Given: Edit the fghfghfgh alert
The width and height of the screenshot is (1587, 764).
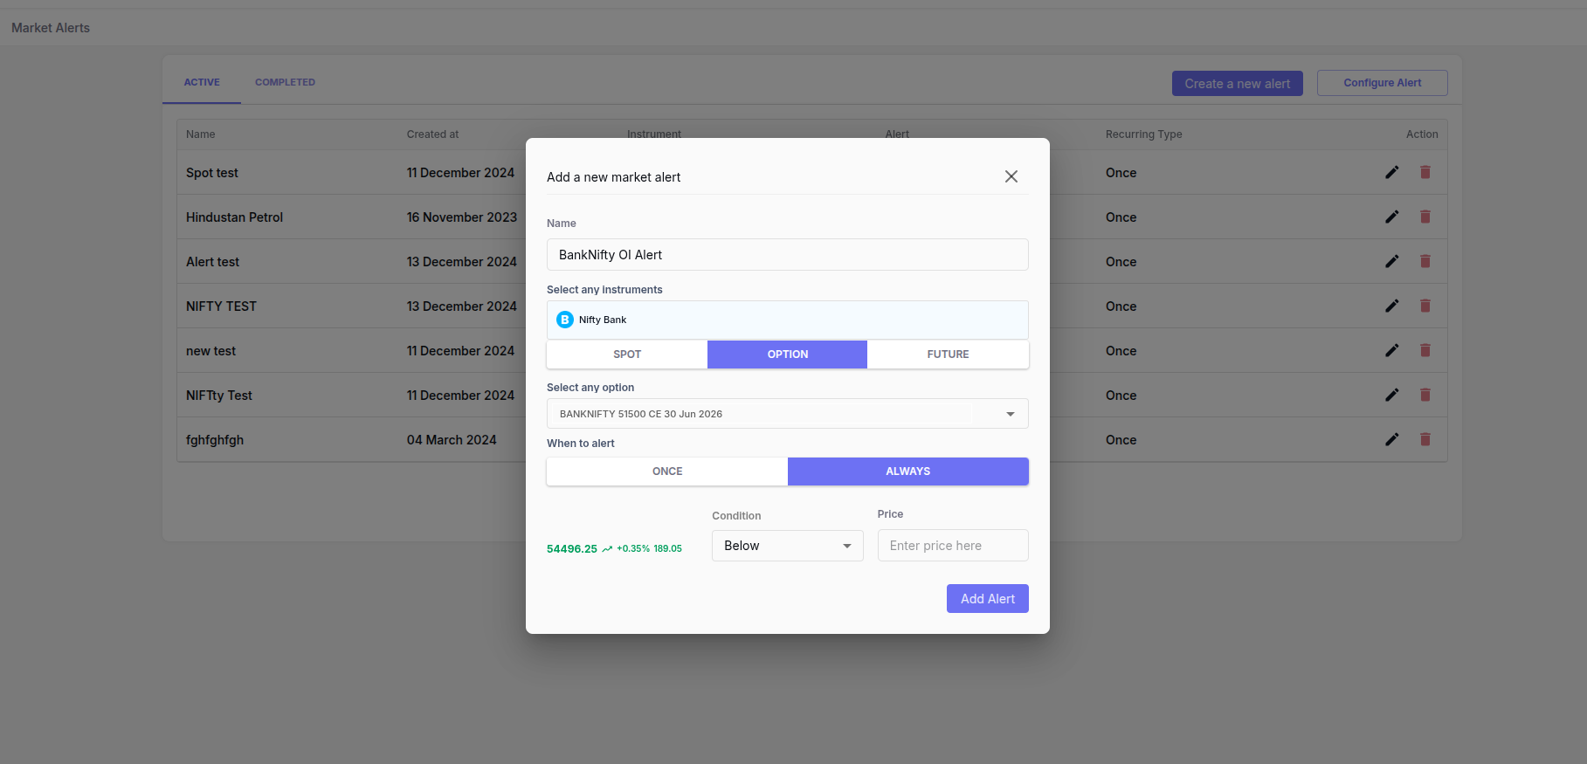Looking at the screenshot, I should tap(1392, 439).
